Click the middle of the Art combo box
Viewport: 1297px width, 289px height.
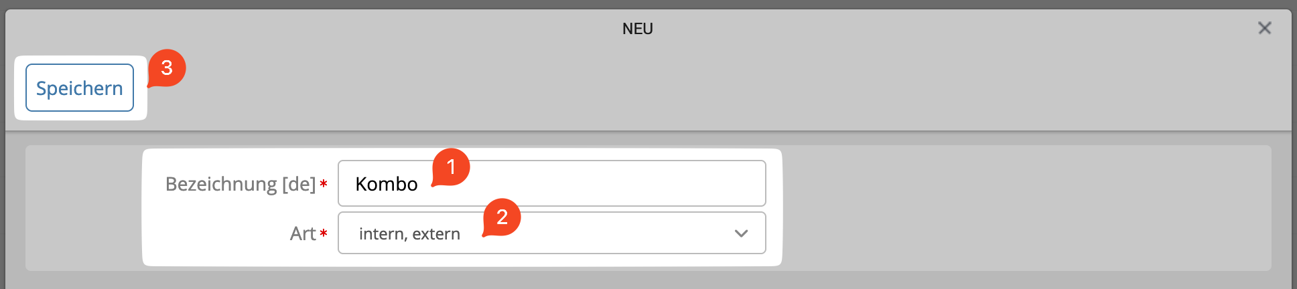(x=551, y=233)
